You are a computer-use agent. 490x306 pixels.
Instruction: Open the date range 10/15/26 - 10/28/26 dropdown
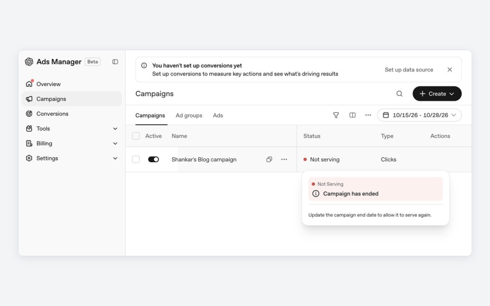point(419,115)
